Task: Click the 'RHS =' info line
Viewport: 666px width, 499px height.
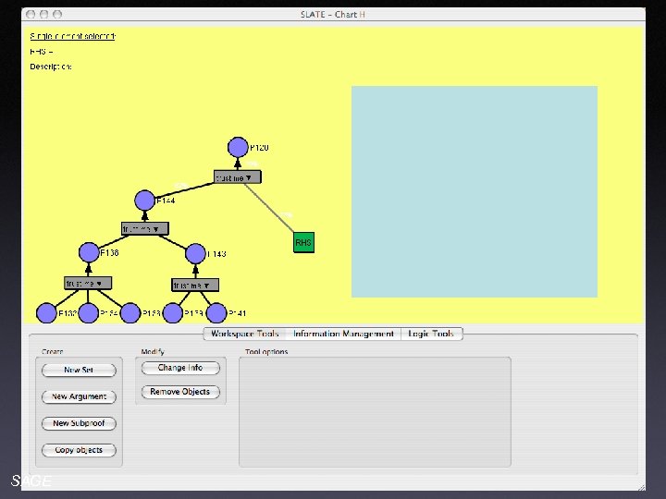Action: (x=42, y=52)
